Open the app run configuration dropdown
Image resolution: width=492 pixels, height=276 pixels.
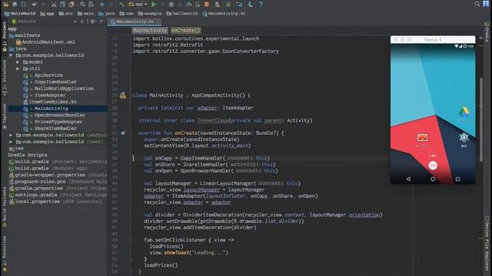pos(138,5)
